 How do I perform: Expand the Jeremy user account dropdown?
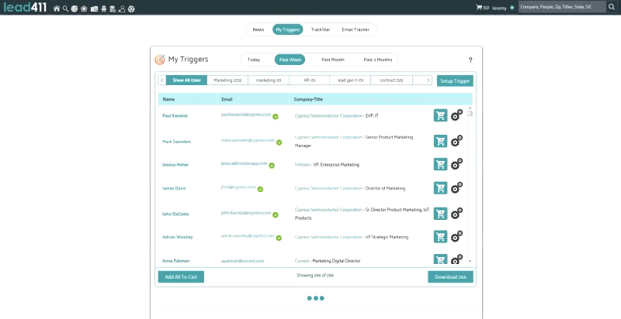click(x=512, y=8)
